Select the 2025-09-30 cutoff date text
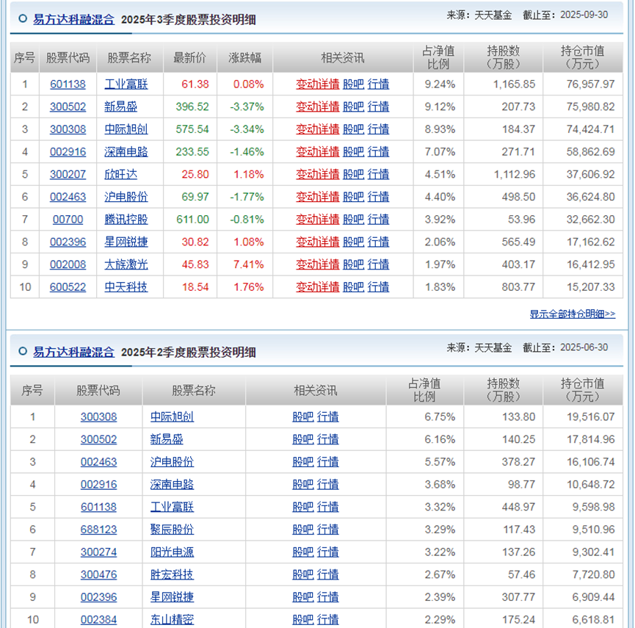 584,15
